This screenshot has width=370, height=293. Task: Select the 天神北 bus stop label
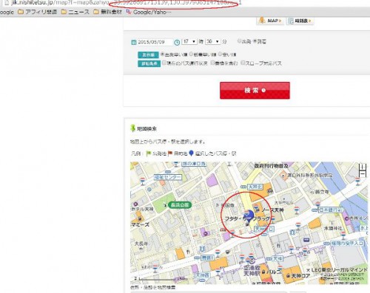(x=255, y=187)
